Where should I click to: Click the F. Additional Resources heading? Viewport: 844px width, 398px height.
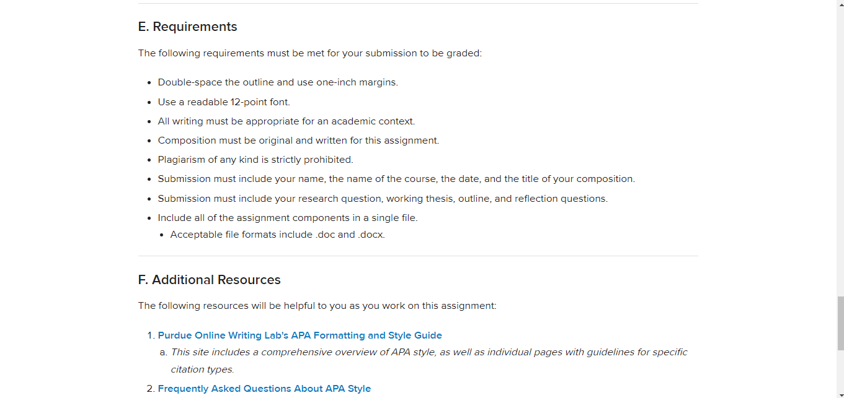point(209,280)
